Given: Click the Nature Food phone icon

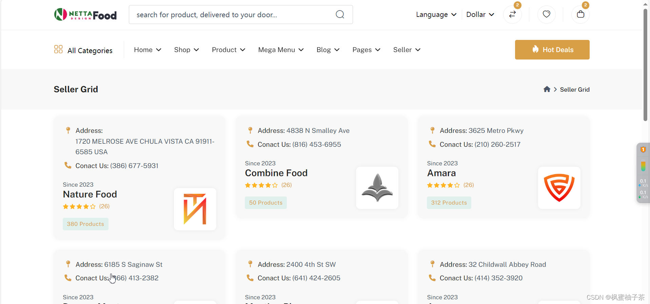Looking at the screenshot, I should [68, 165].
